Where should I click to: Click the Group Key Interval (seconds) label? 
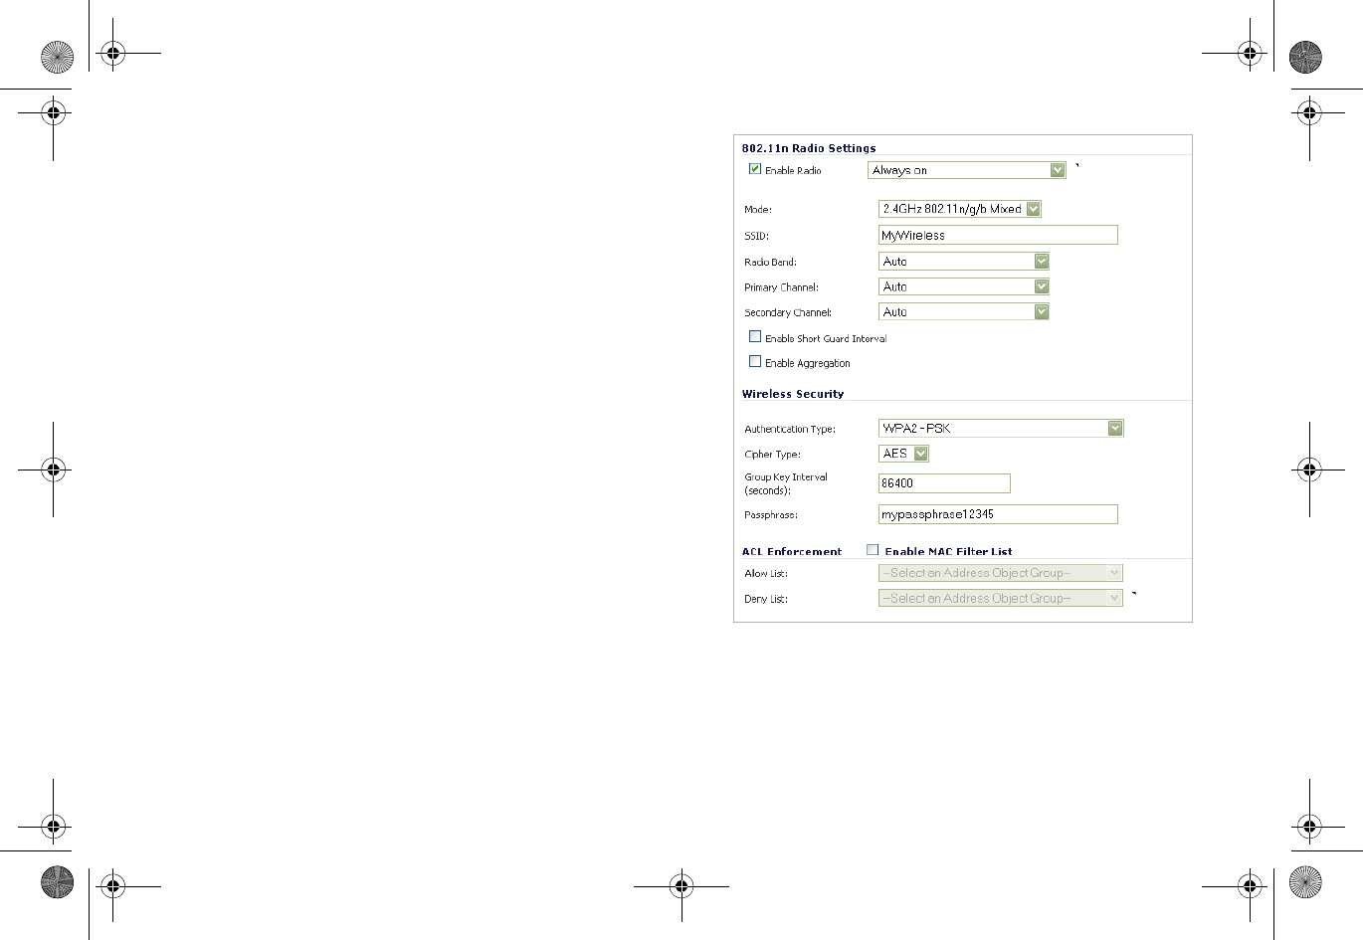tap(786, 483)
